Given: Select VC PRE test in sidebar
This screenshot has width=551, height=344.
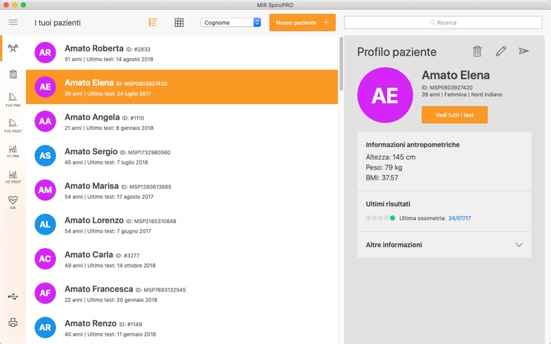Looking at the screenshot, I should click(13, 151).
